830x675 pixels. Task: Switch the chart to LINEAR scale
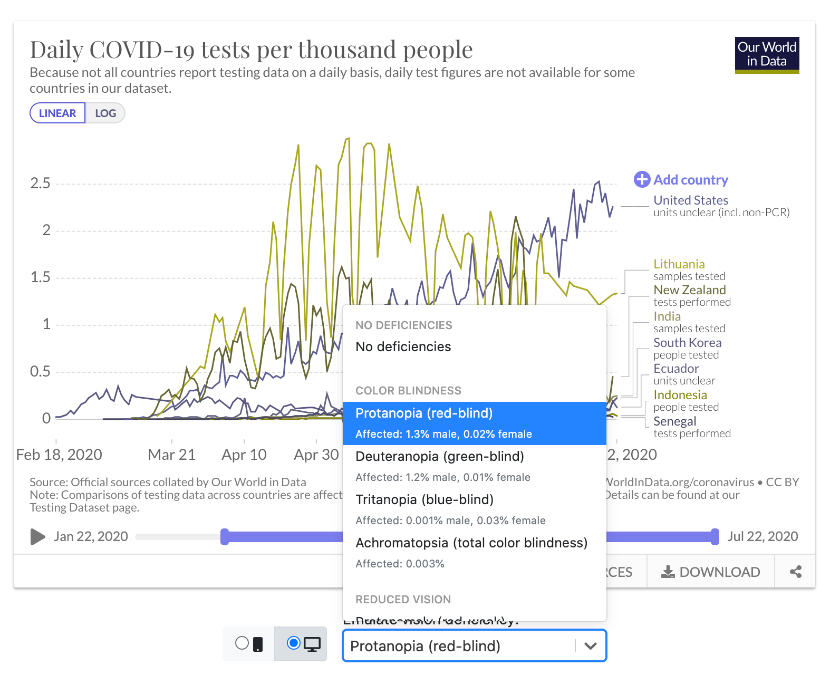point(57,112)
